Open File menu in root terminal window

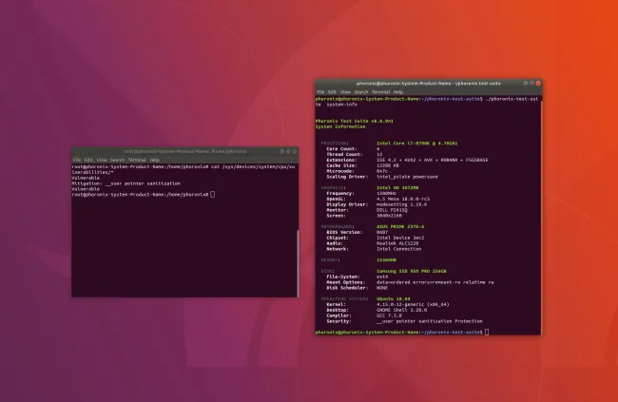pos(77,160)
